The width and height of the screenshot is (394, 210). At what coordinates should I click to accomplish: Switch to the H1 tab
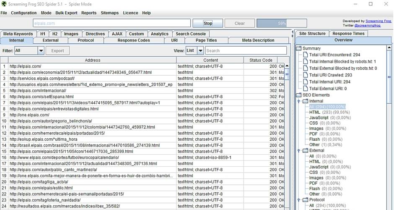pyautogui.click(x=43, y=34)
